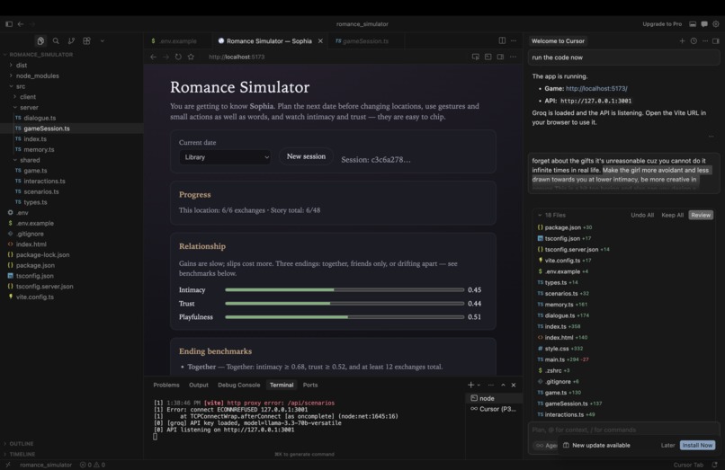The height and width of the screenshot is (470, 725).
Task: Open dialogue.ts in the explorer
Action: tap(40, 118)
